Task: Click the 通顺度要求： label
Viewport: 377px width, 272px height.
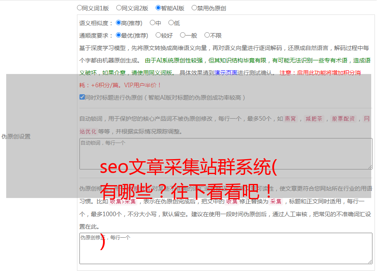Action: coord(96,36)
